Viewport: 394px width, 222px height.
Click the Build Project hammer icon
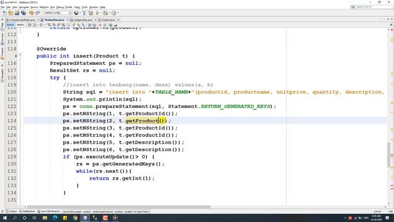point(84,13)
